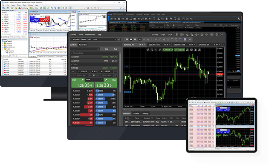Viewport: 269px width, 165px height.
Task: Open the Preferences menu in cTrader
Action: [90, 34]
